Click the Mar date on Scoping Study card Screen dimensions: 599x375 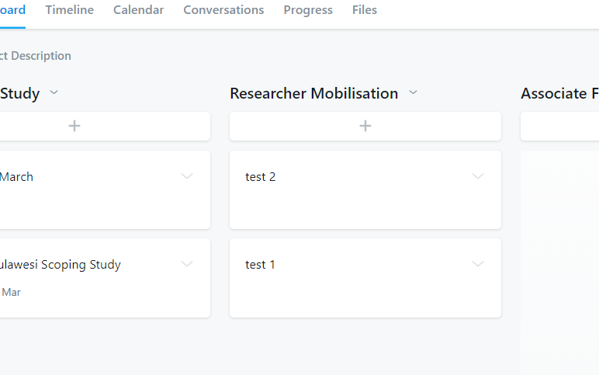(x=11, y=293)
